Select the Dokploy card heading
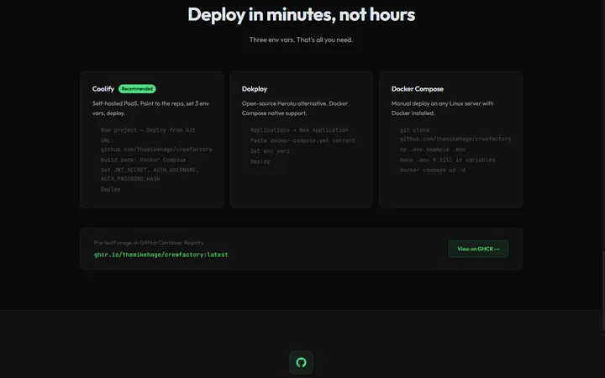This screenshot has width=605, height=378. coord(255,89)
